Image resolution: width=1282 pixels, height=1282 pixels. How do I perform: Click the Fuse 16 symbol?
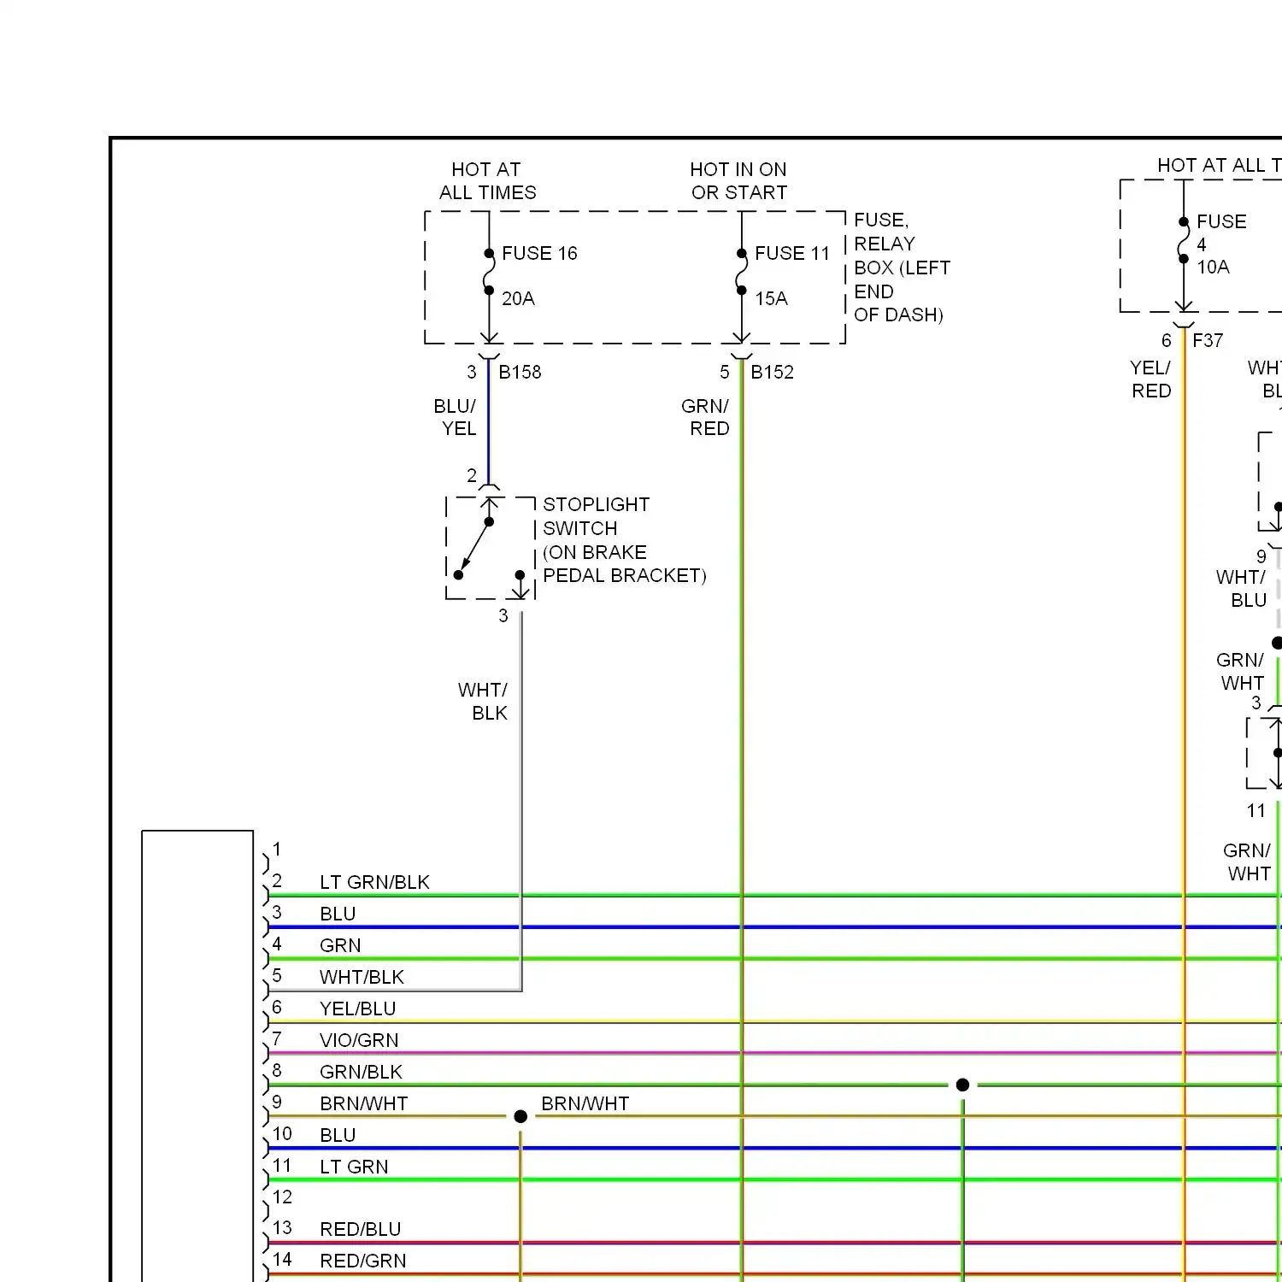coord(489,272)
